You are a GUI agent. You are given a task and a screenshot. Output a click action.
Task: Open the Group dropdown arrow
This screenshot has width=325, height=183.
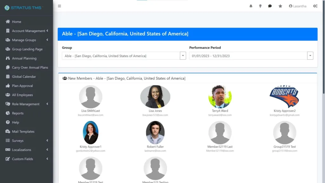(x=183, y=56)
